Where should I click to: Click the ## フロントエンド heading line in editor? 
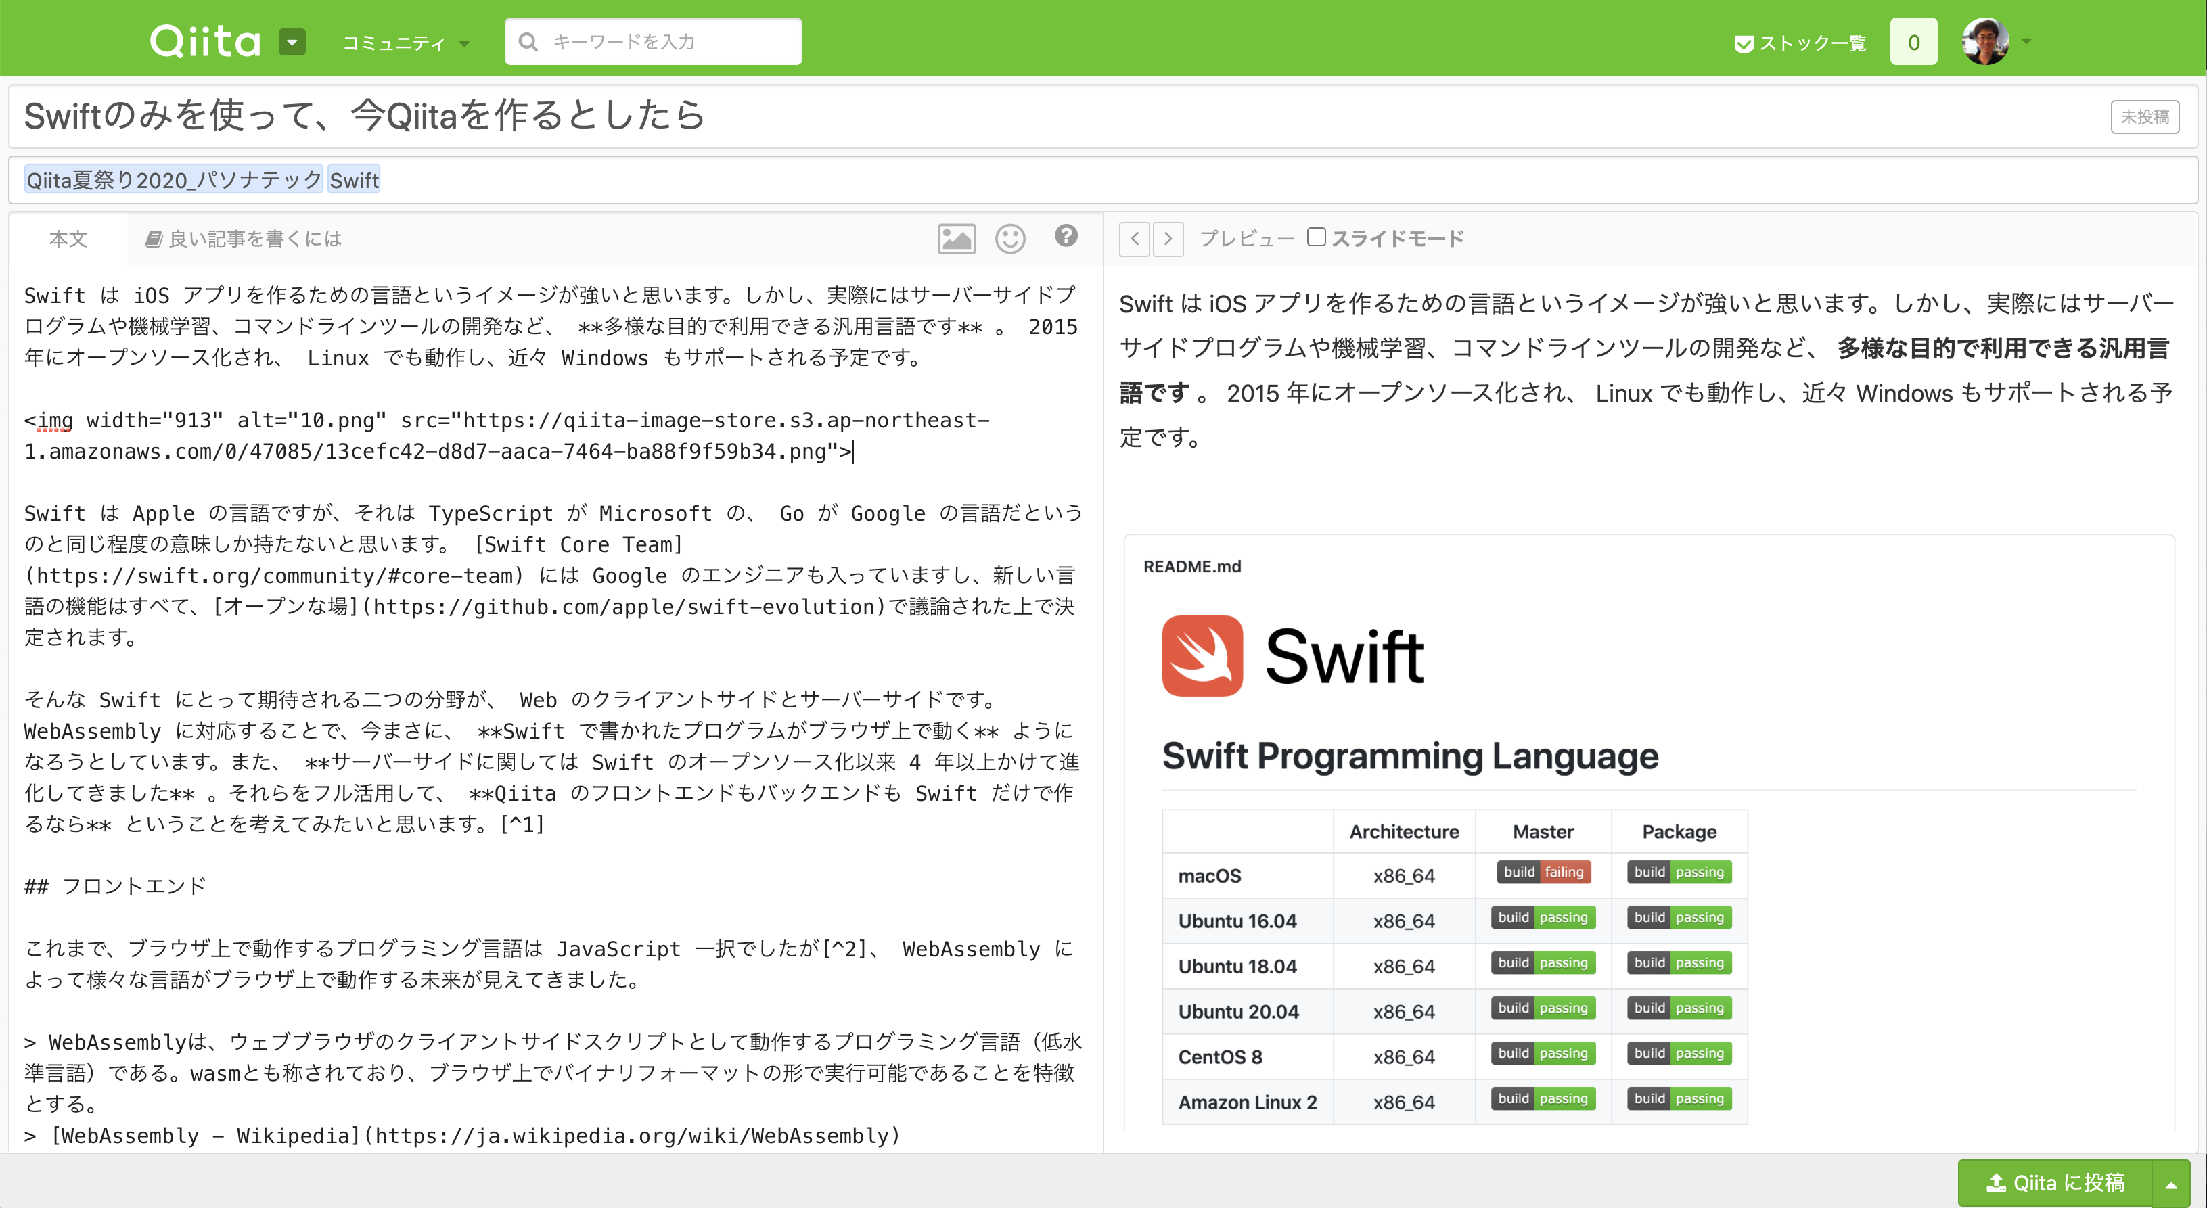coord(116,886)
